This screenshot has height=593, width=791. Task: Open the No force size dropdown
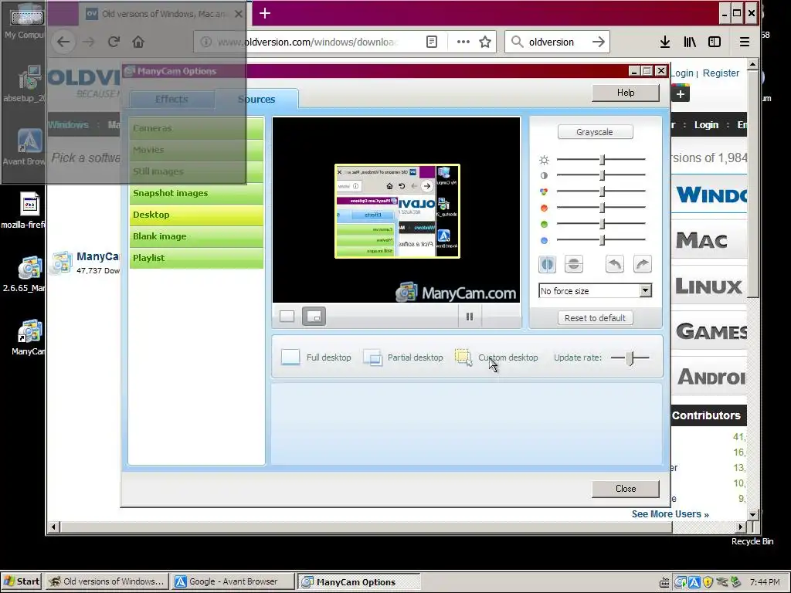[x=645, y=291]
